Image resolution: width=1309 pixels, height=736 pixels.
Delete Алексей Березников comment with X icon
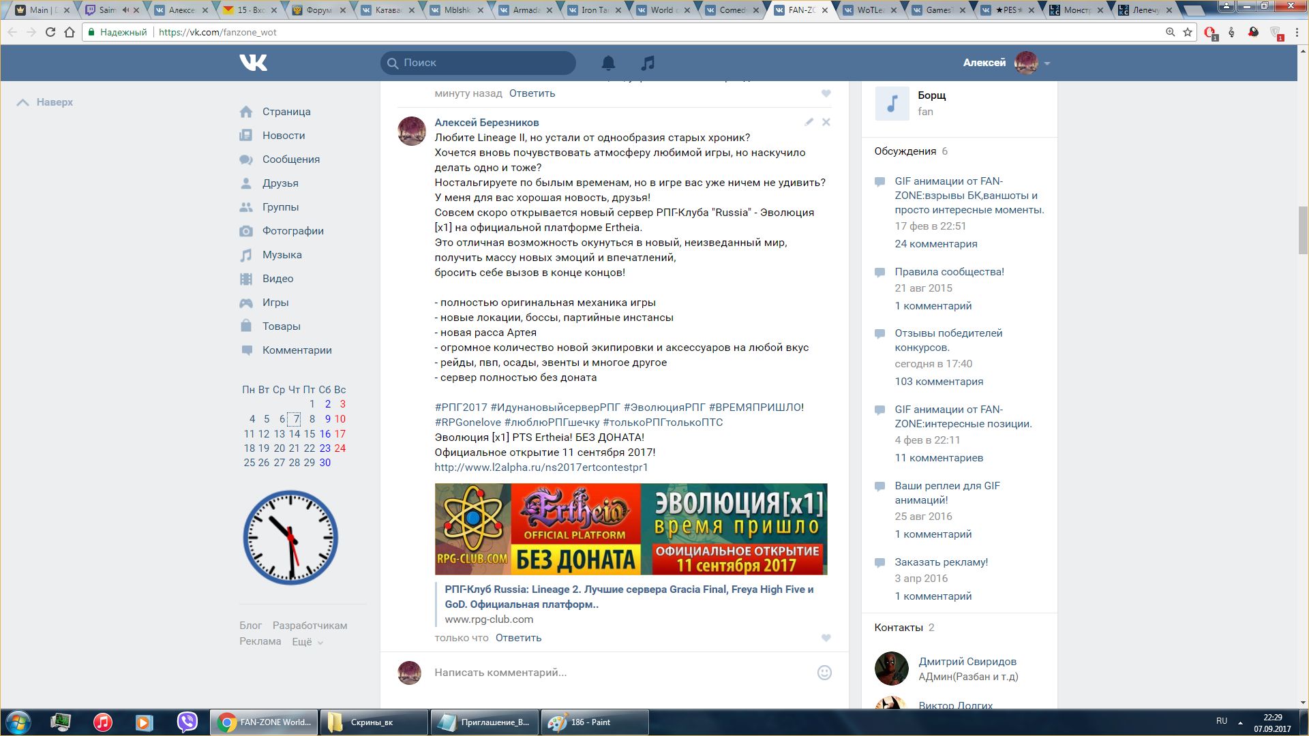click(x=826, y=122)
